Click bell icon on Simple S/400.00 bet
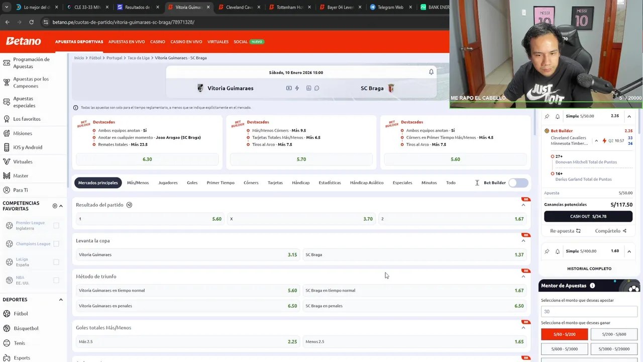The height and width of the screenshot is (362, 643). tap(558, 251)
